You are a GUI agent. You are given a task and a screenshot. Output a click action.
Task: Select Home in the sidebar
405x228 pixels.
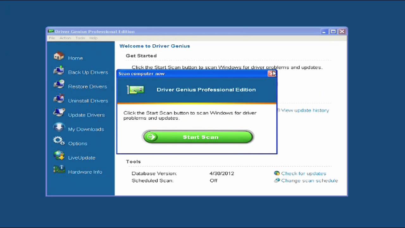[x=75, y=58]
